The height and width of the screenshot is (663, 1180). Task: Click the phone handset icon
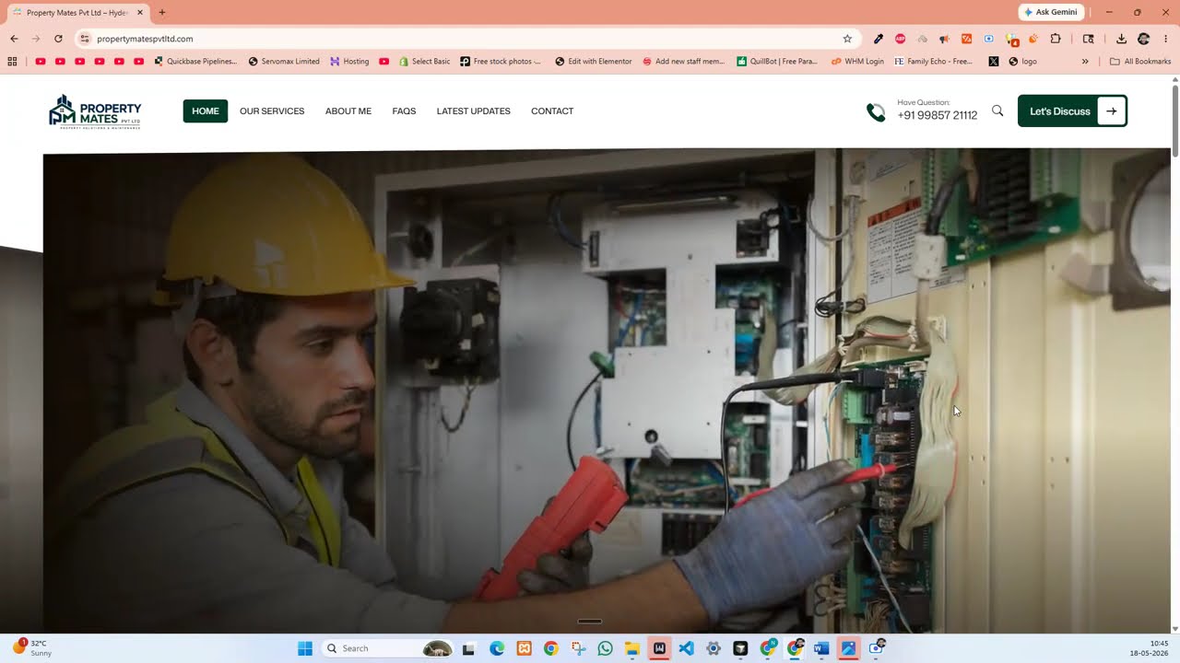pos(876,112)
